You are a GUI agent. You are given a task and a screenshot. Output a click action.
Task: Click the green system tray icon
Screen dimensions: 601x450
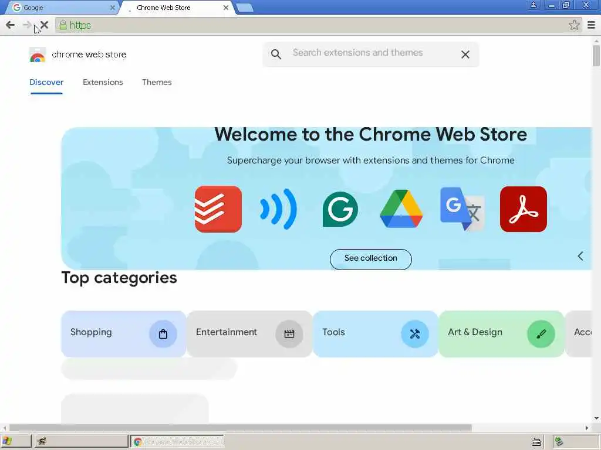(559, 442)
